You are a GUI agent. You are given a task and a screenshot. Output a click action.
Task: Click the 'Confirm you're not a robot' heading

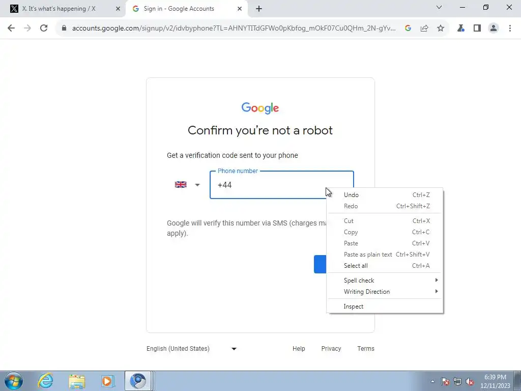coord(260,130)
